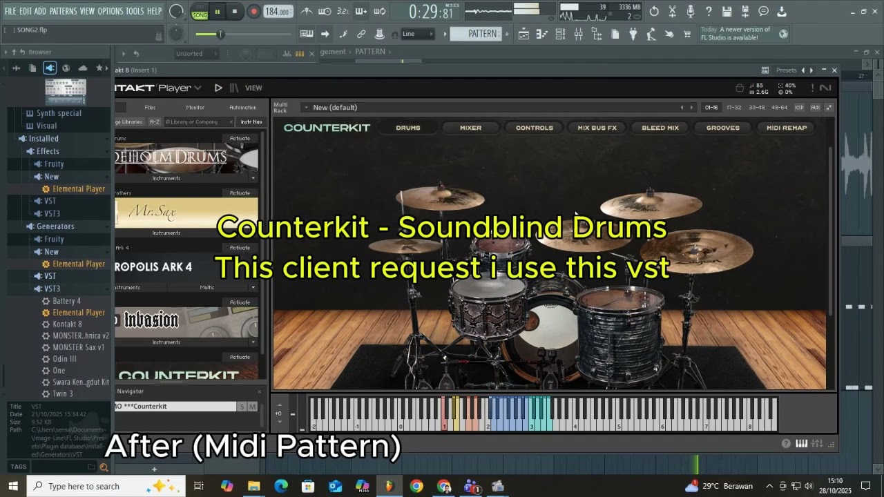Select Swara Ken..gdut Kit in browser

tap(81, 382)
